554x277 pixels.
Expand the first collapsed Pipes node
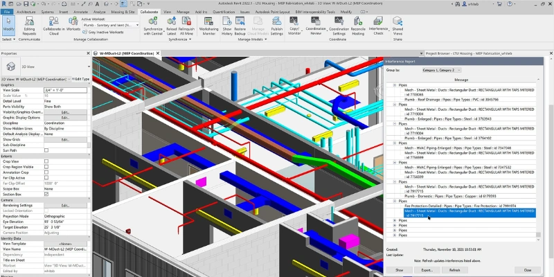(x=395, y=220)
